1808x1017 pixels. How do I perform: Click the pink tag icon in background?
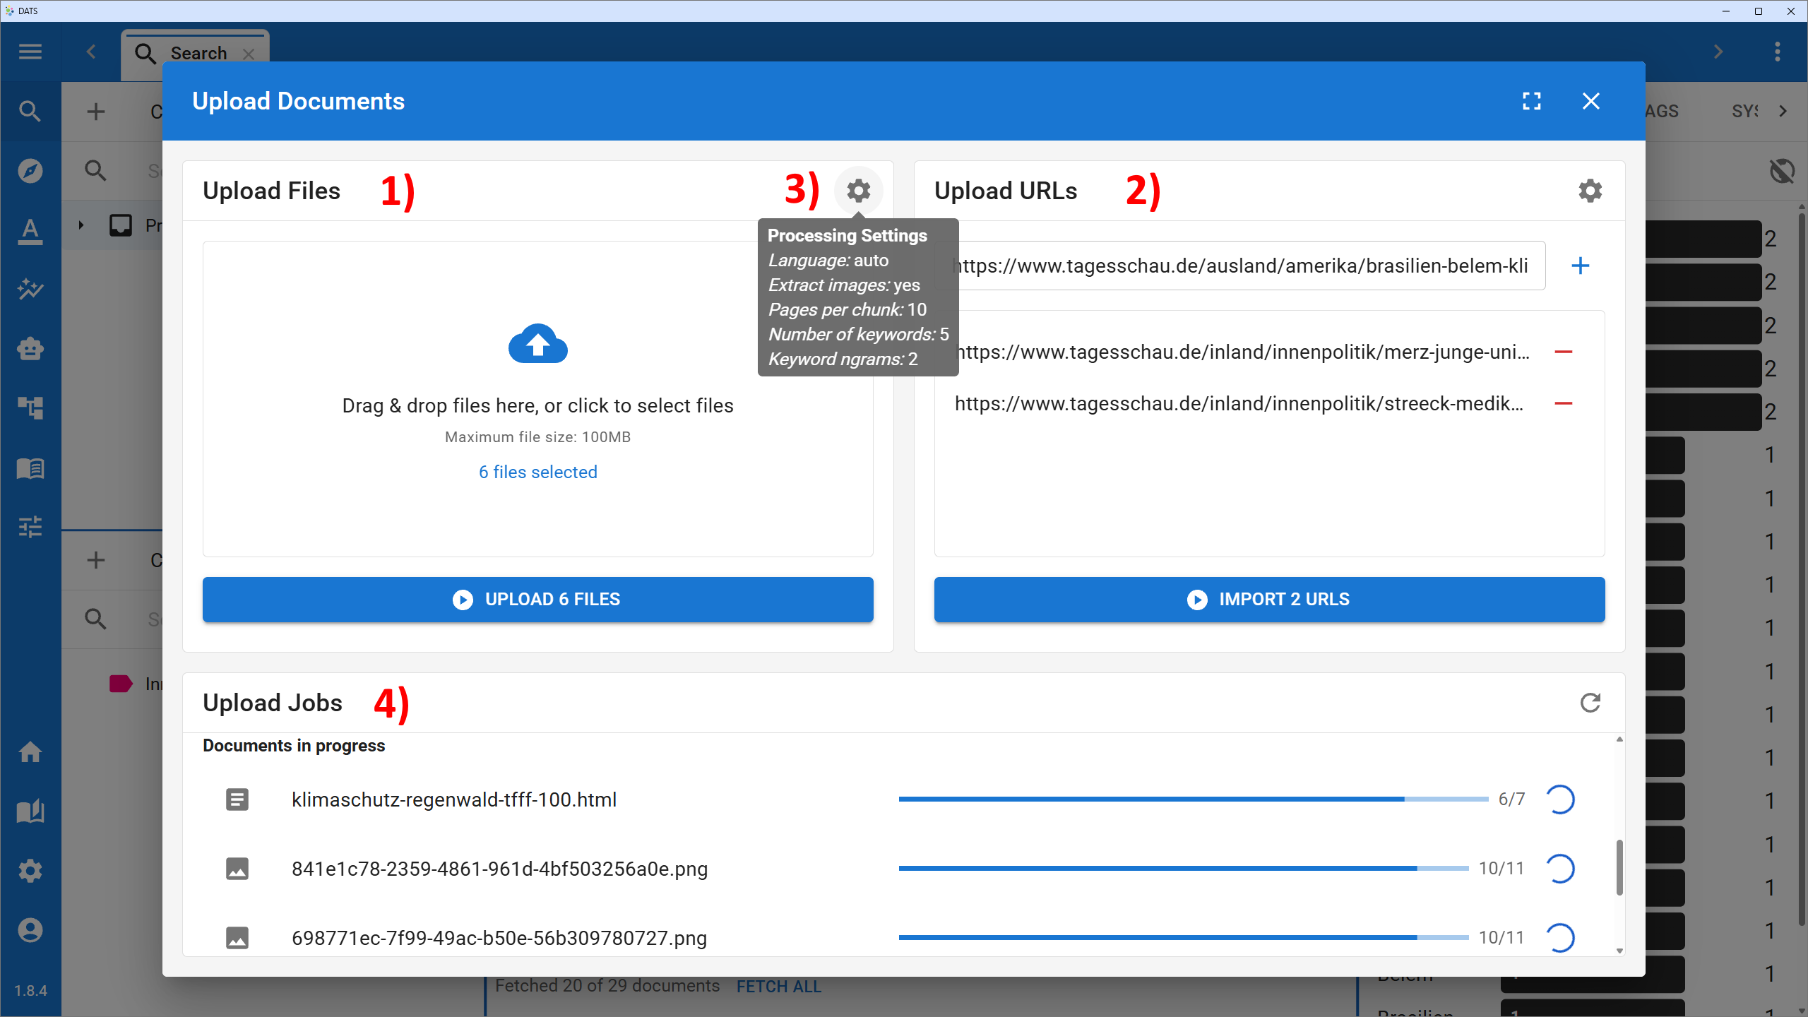[121, 684]
